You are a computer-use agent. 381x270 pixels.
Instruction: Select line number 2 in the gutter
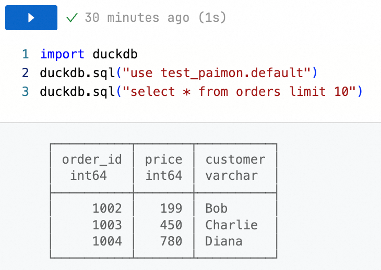coord(25,73)
